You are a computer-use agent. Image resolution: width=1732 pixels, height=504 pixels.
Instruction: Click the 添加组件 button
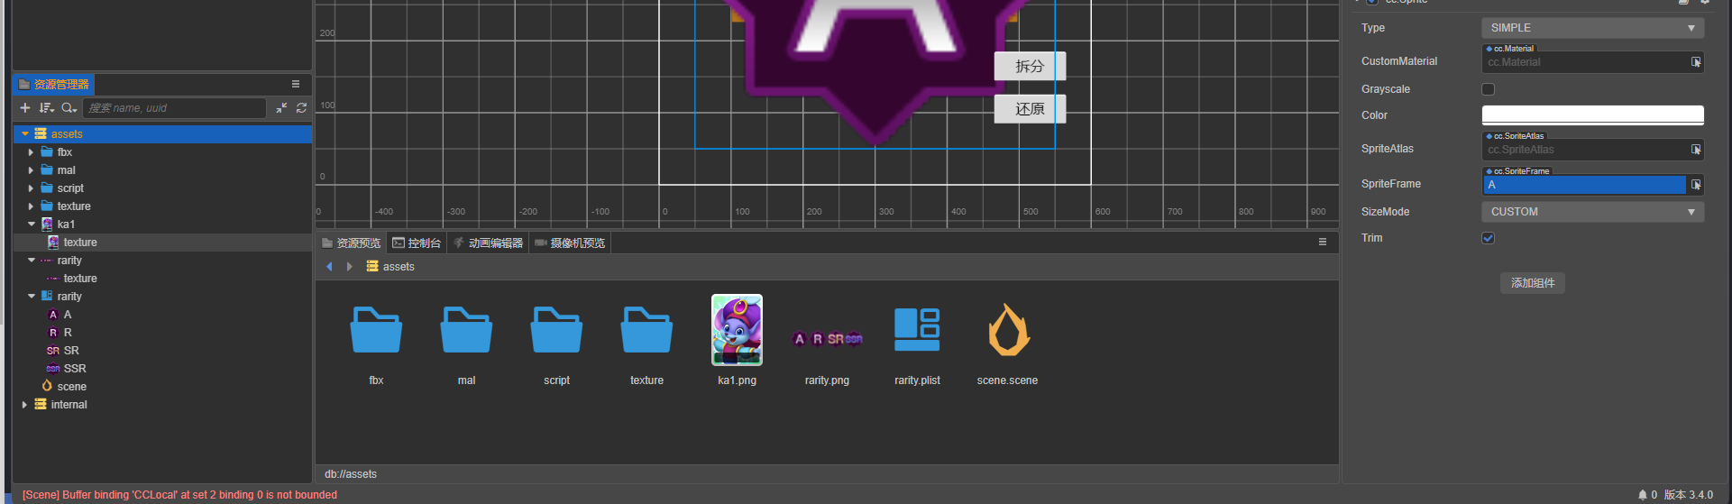tap(1533, 283)
